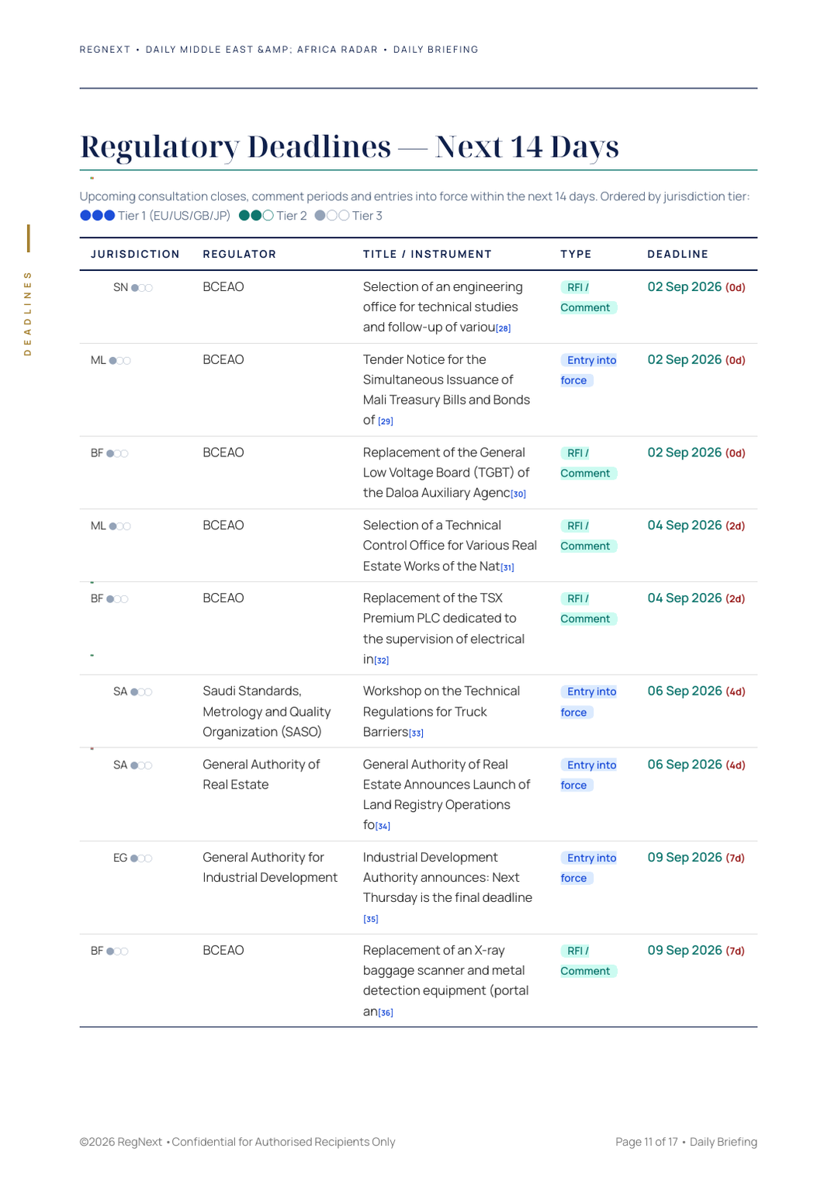Open footnote reference [28]

504,328
